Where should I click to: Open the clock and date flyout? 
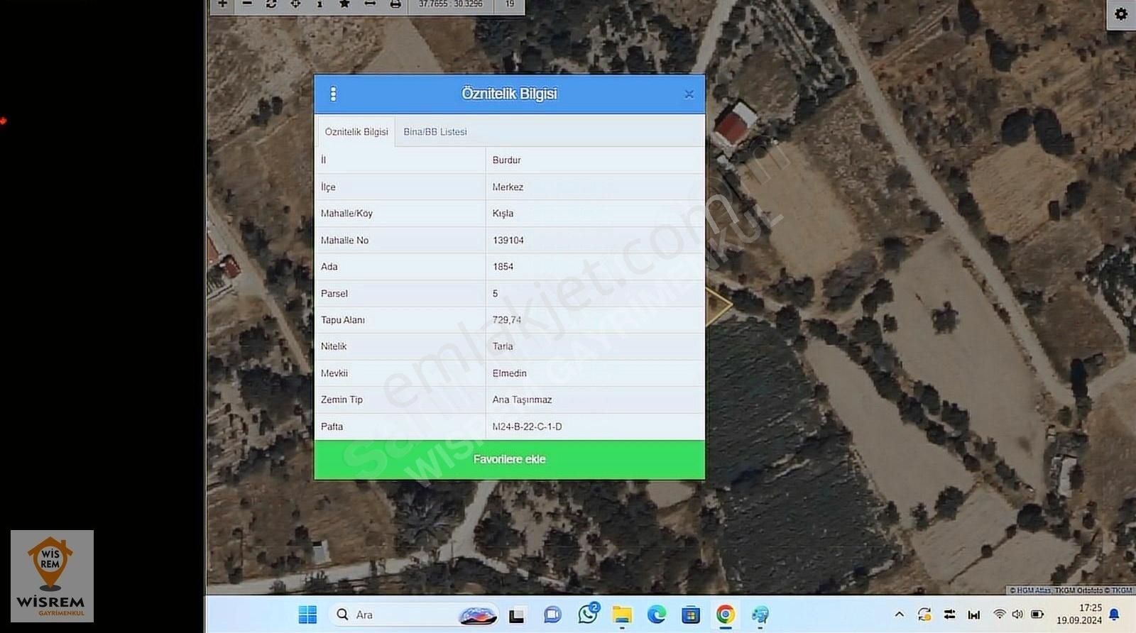click(x=1079, y=614)
